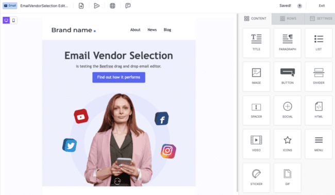The image size is (335, 195).
Task: Select the Sticker content block
Action: click(x=256, y=178)
